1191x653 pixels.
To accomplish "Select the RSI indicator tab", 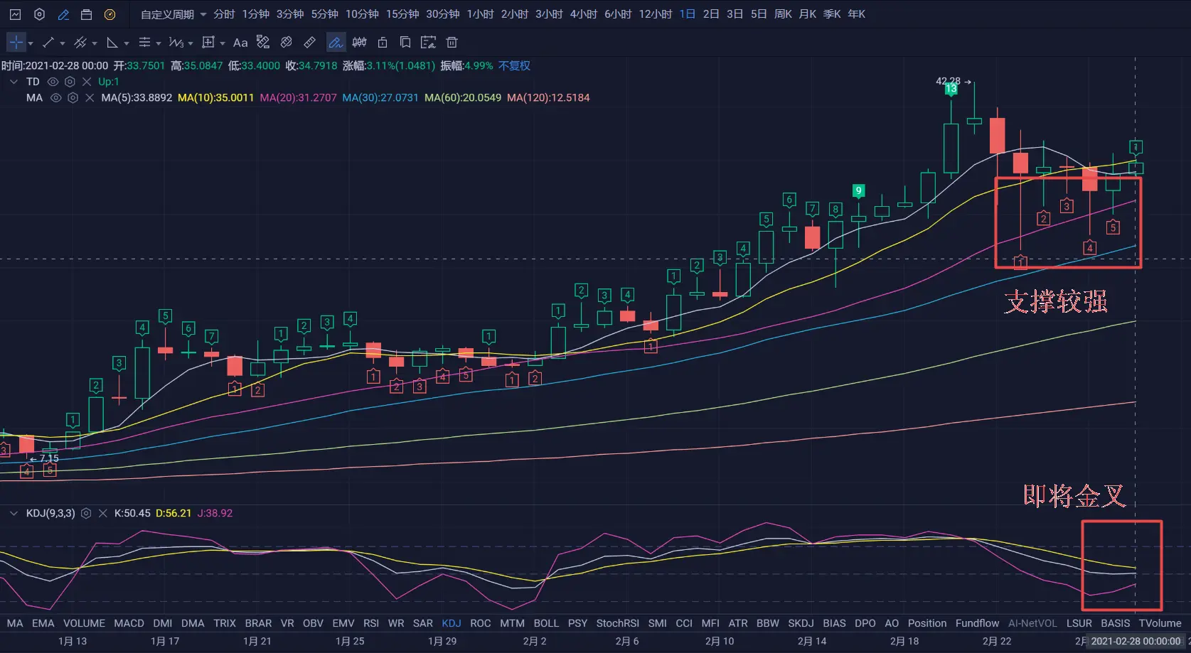I will coord(371,623).
